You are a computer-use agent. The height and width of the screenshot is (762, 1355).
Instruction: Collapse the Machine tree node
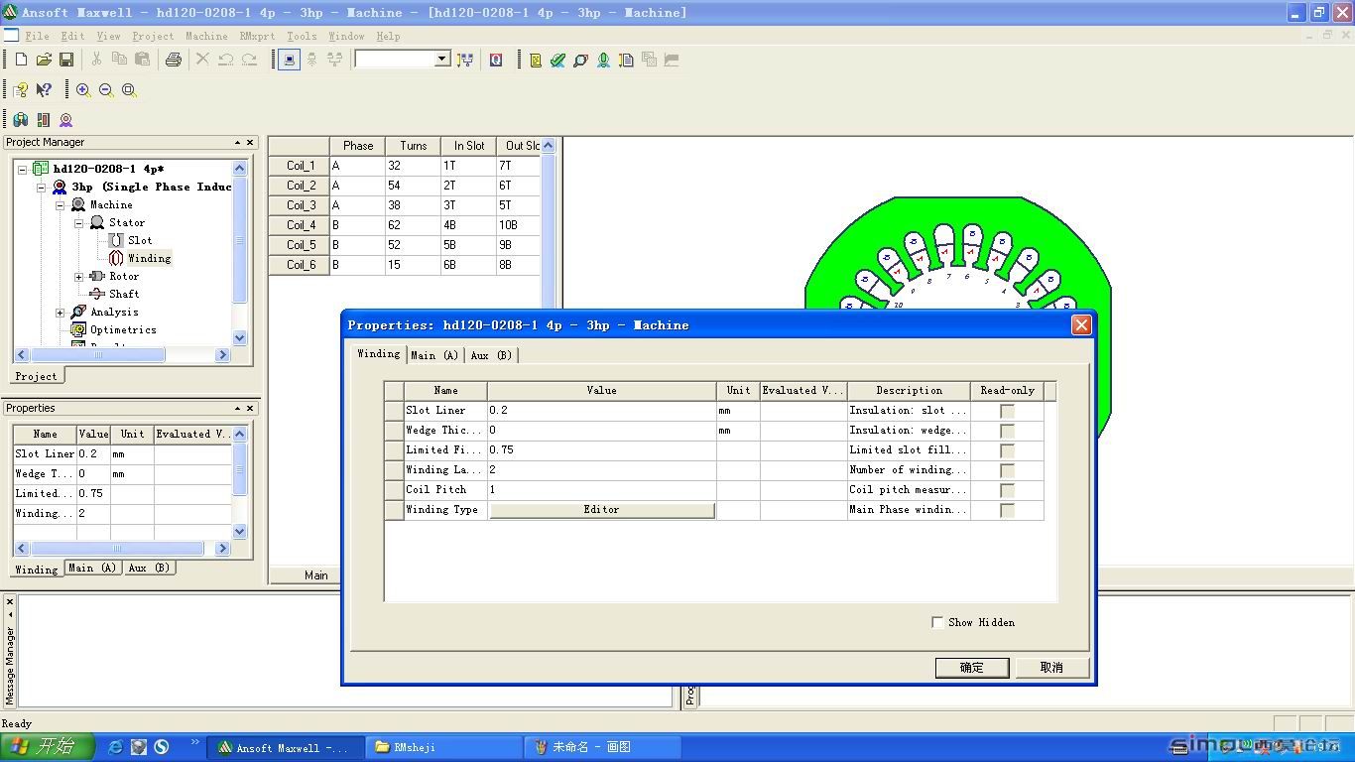click(x=60, y=204)
